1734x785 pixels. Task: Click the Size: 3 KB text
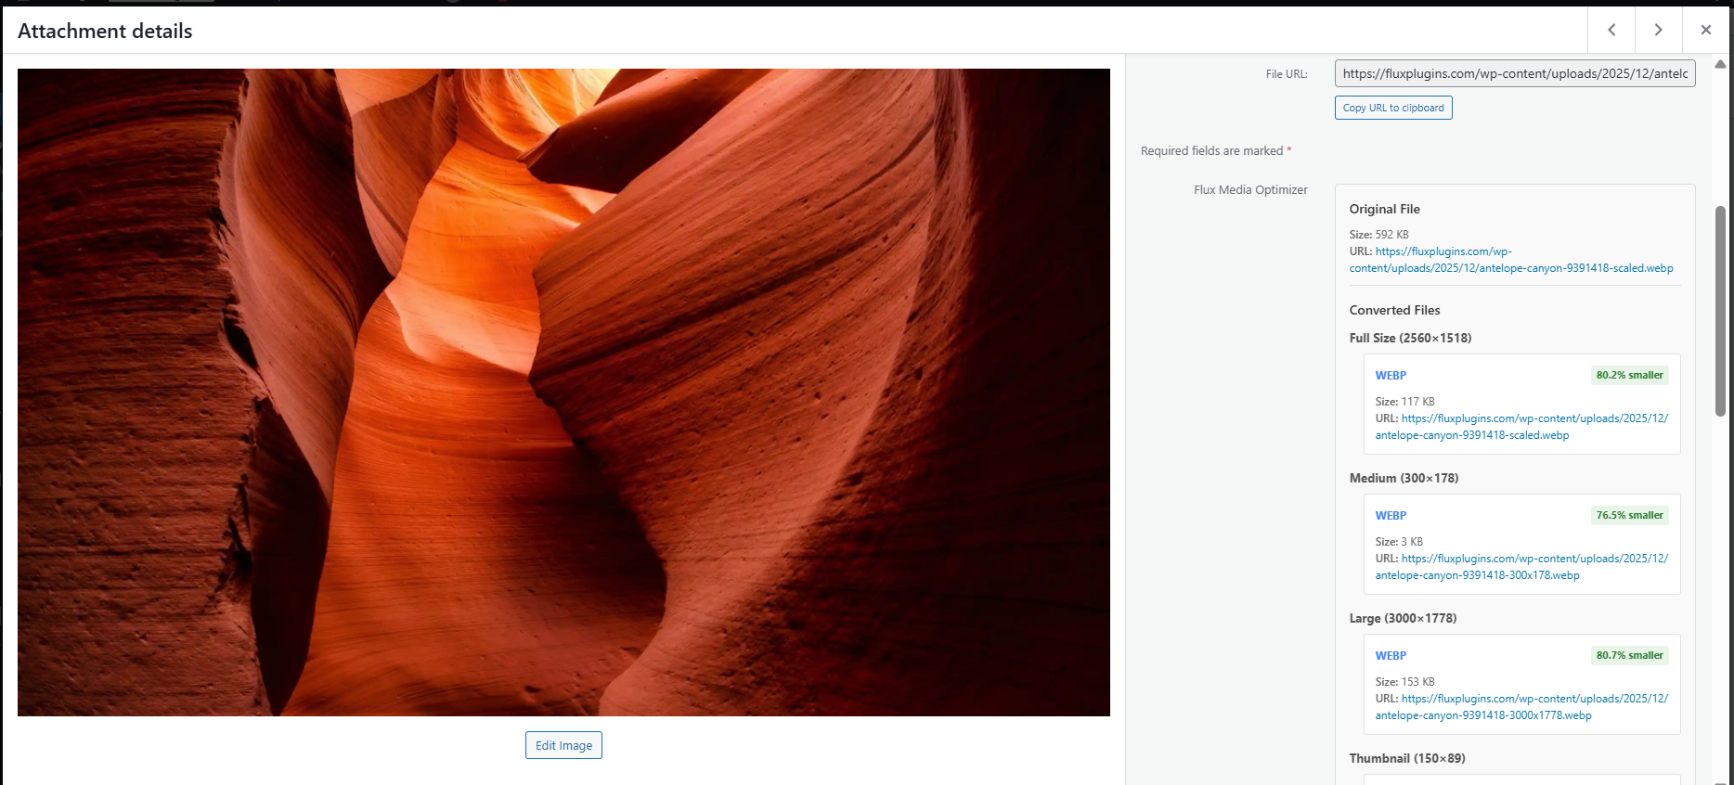pyautogui.click(x=1399, y=541)
